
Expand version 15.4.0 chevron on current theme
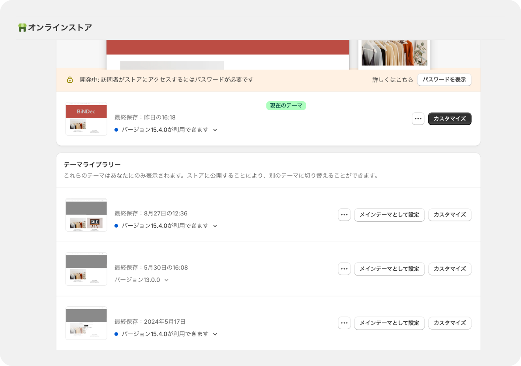click(x=215, y=130)
